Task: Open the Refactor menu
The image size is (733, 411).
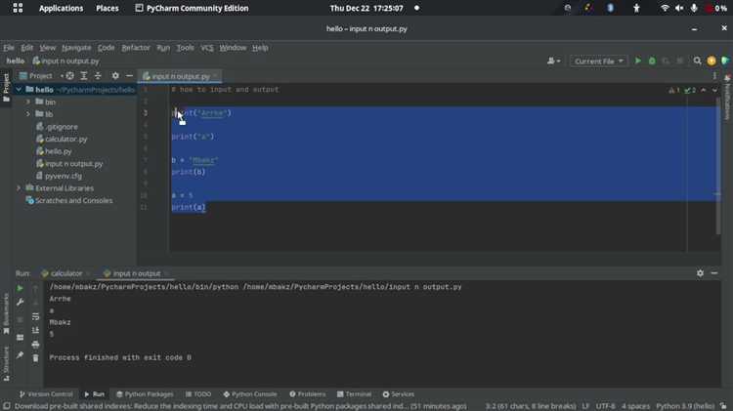Action: (136, 48)
